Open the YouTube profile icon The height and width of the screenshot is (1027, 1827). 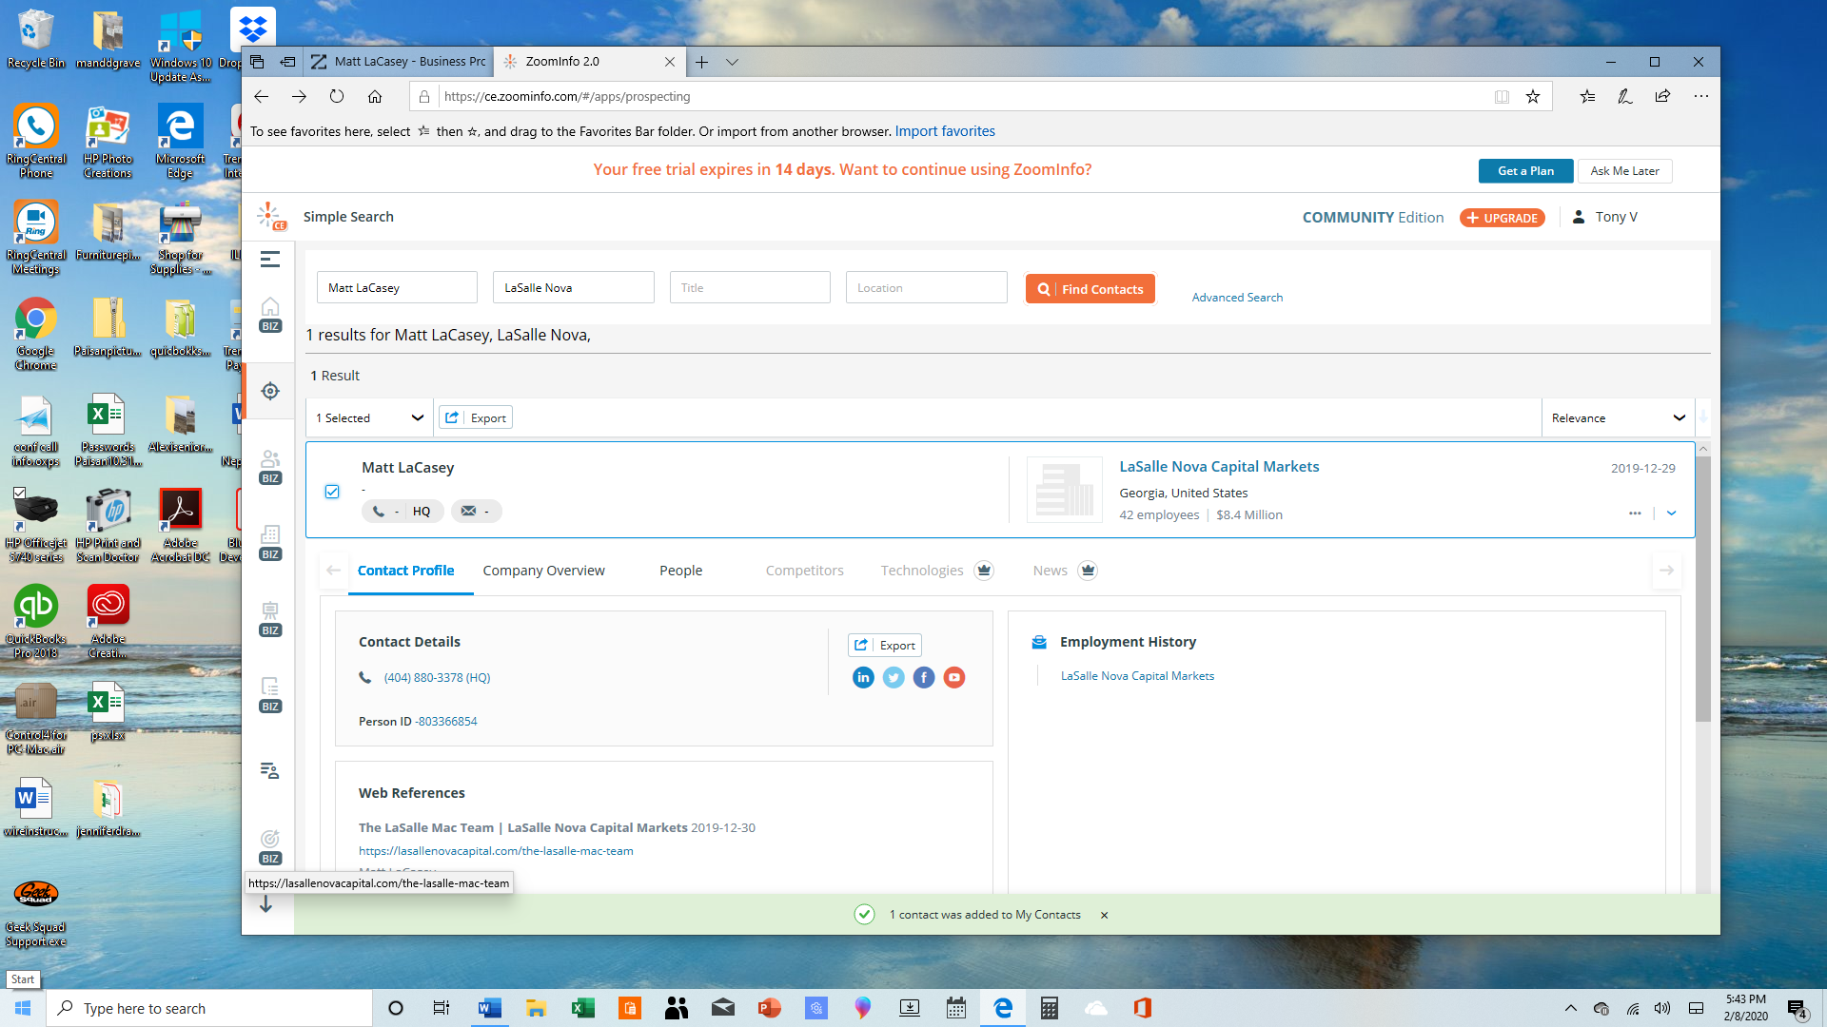954,677
